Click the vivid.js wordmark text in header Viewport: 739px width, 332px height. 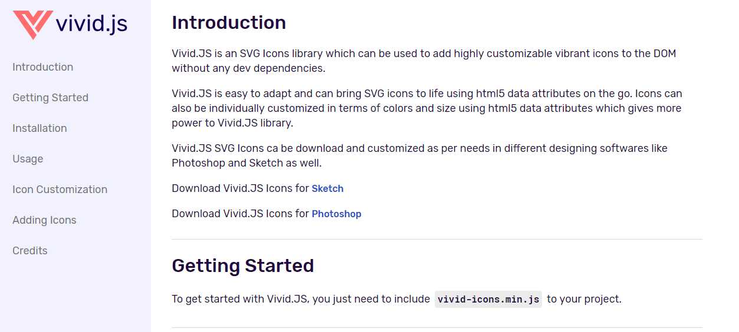(91, 24)
